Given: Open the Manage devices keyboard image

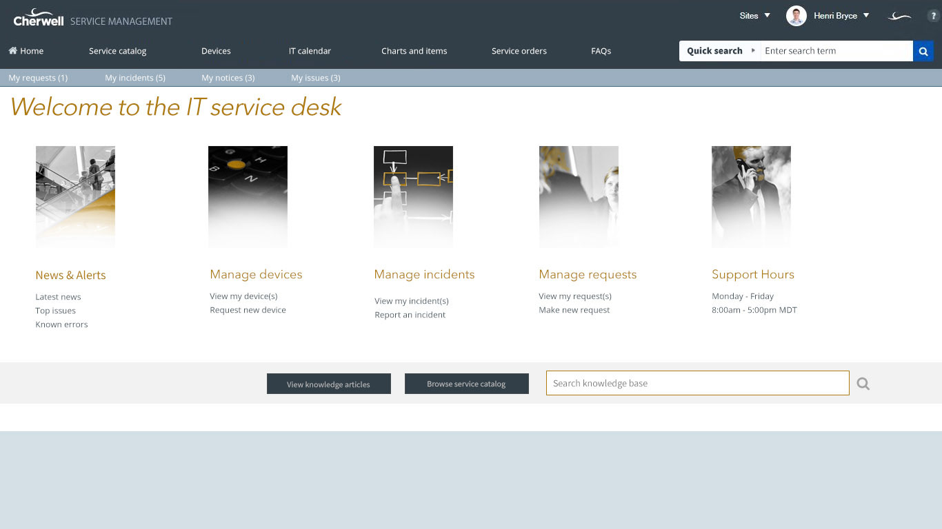Looking at the screenshot, I should [248, 196].
